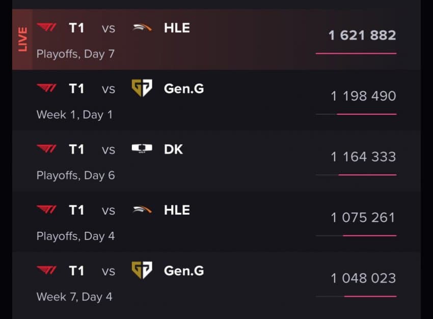Click viewership bar under 1 164 333

point(356,175)
